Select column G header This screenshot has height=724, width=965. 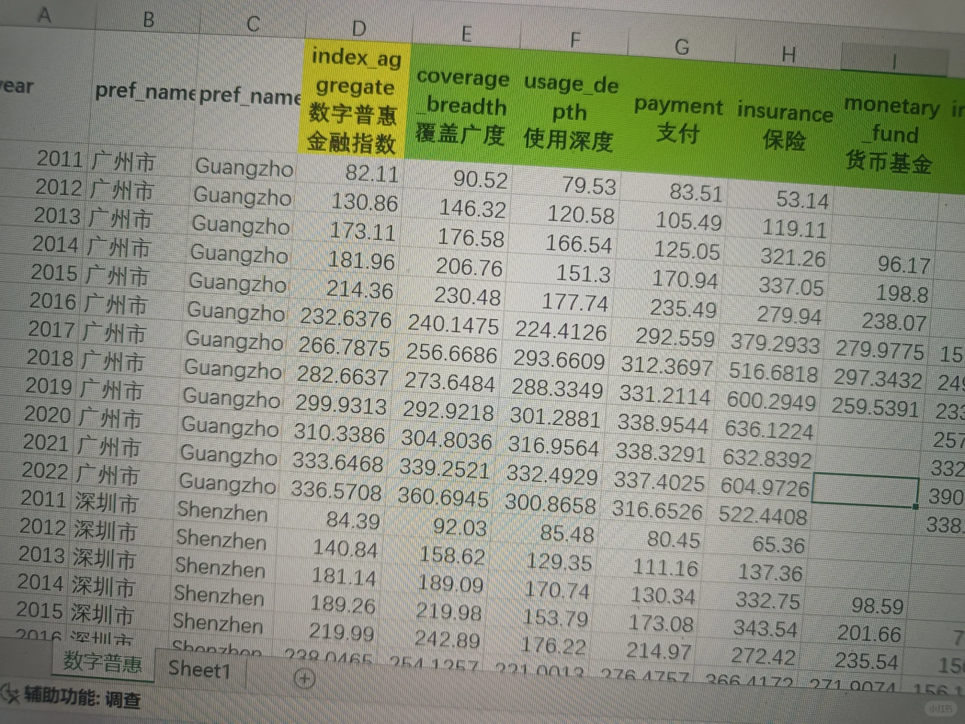pyautogui.click(x=682, y=46)
